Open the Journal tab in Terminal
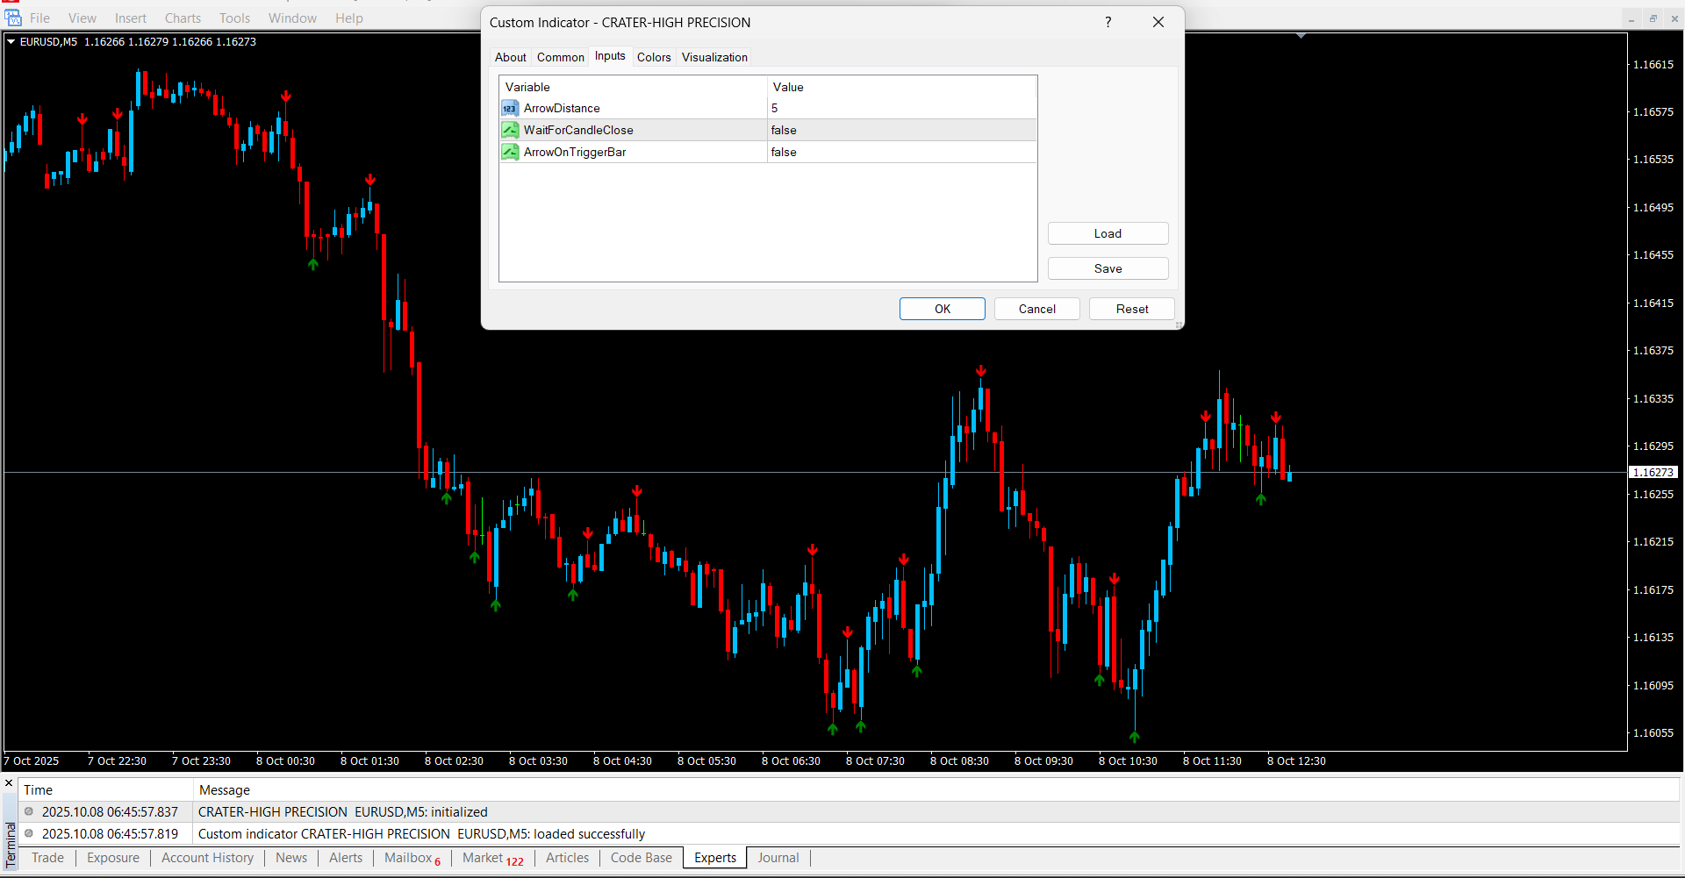1685x878 pixels. point(778,859)
